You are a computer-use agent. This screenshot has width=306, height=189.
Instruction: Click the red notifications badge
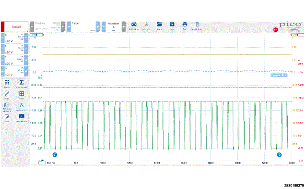[276, 29]
